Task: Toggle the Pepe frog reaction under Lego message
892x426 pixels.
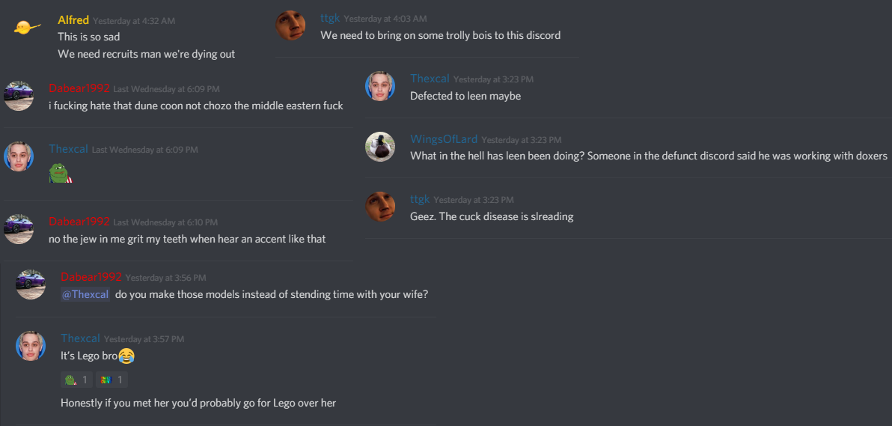Action: 77,380
